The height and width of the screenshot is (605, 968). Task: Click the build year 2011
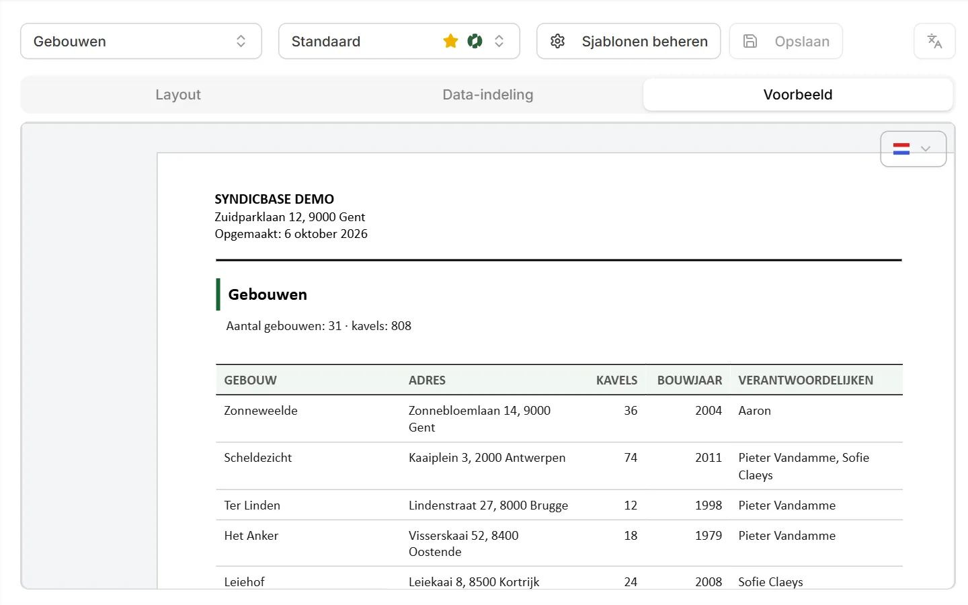tap(709, 458)
